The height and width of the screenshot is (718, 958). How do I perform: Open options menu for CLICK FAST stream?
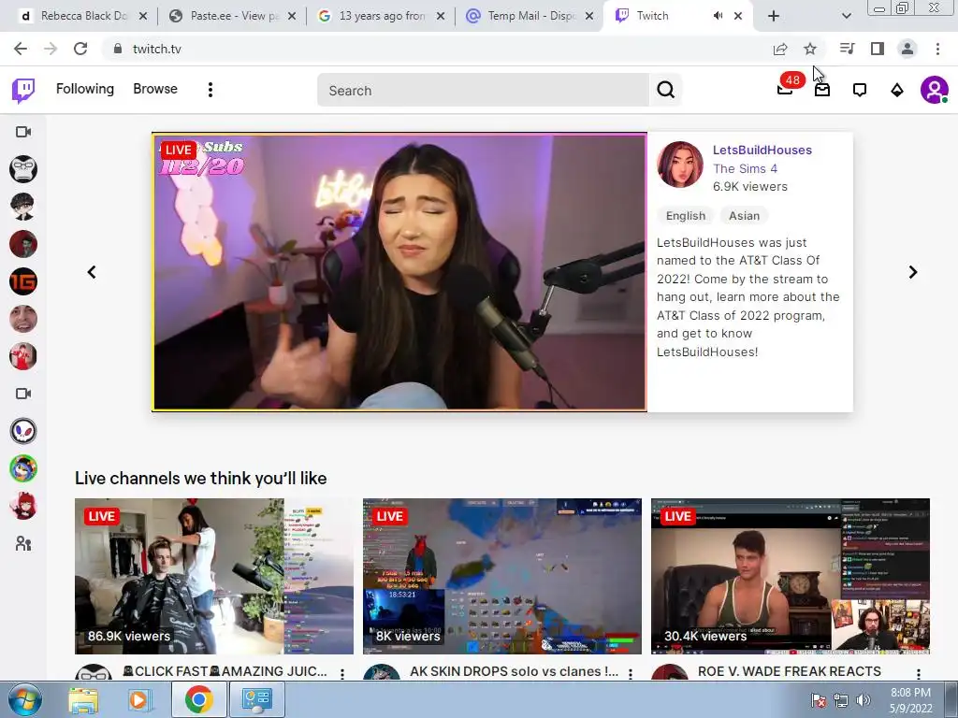342,673
